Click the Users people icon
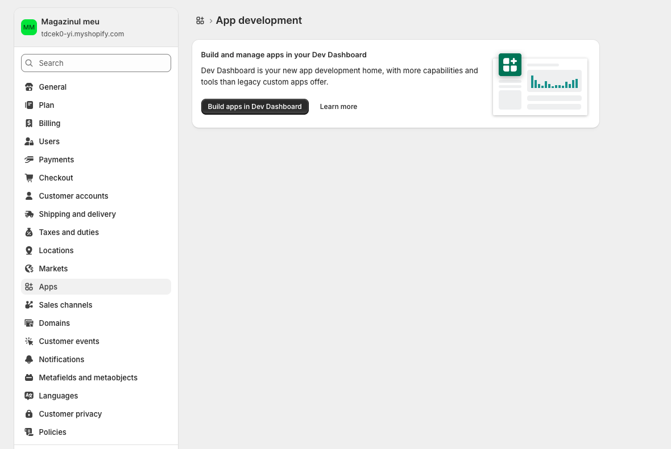This screenshot has height=449, width=671. pos(29,141)
